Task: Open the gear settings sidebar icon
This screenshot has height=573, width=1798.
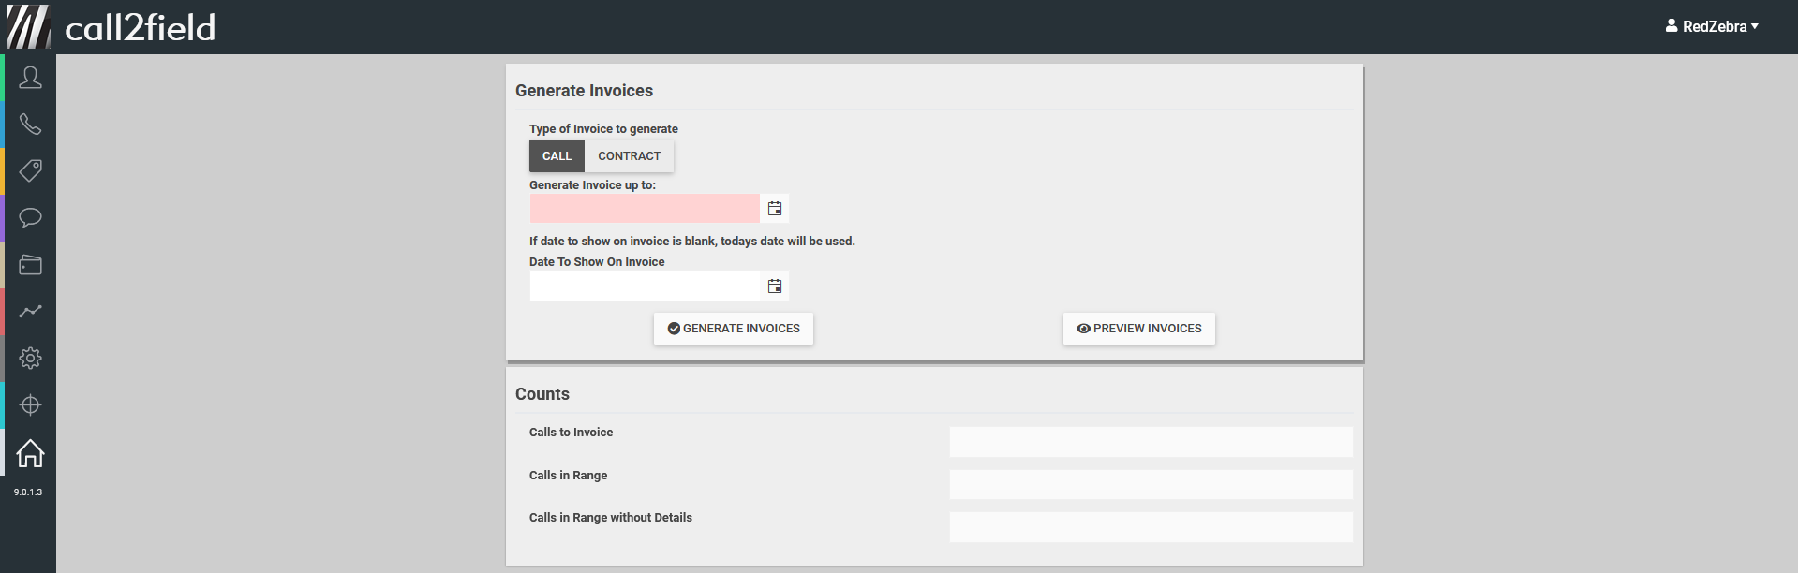Action: tap(30, 358)
